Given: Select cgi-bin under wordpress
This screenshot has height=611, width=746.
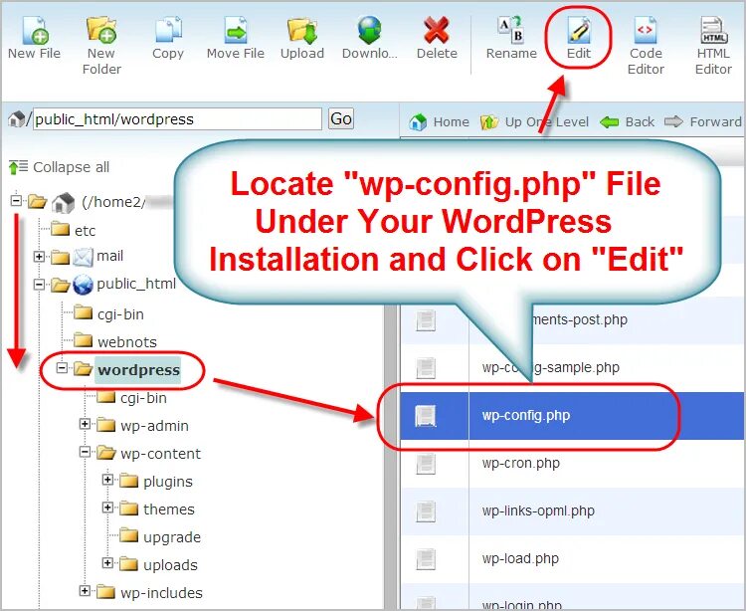Looking at the screenshot, I should [x=143, y=398].
